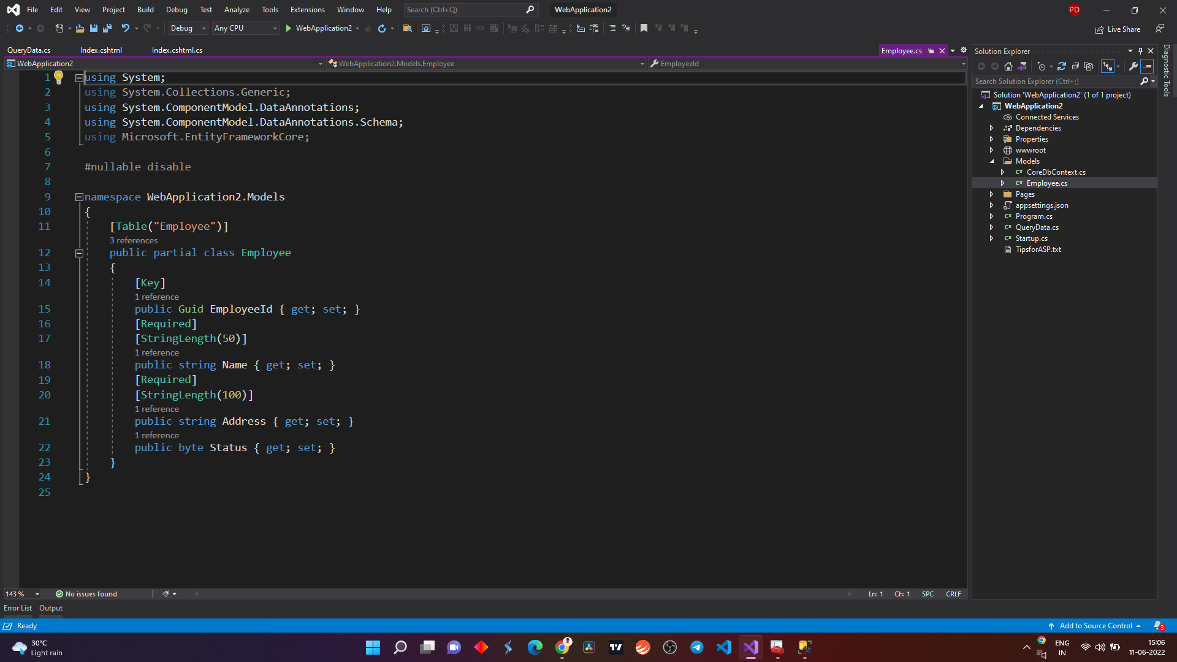Show all files in Solution Explorer
1177x662 pixels.
1089,66
